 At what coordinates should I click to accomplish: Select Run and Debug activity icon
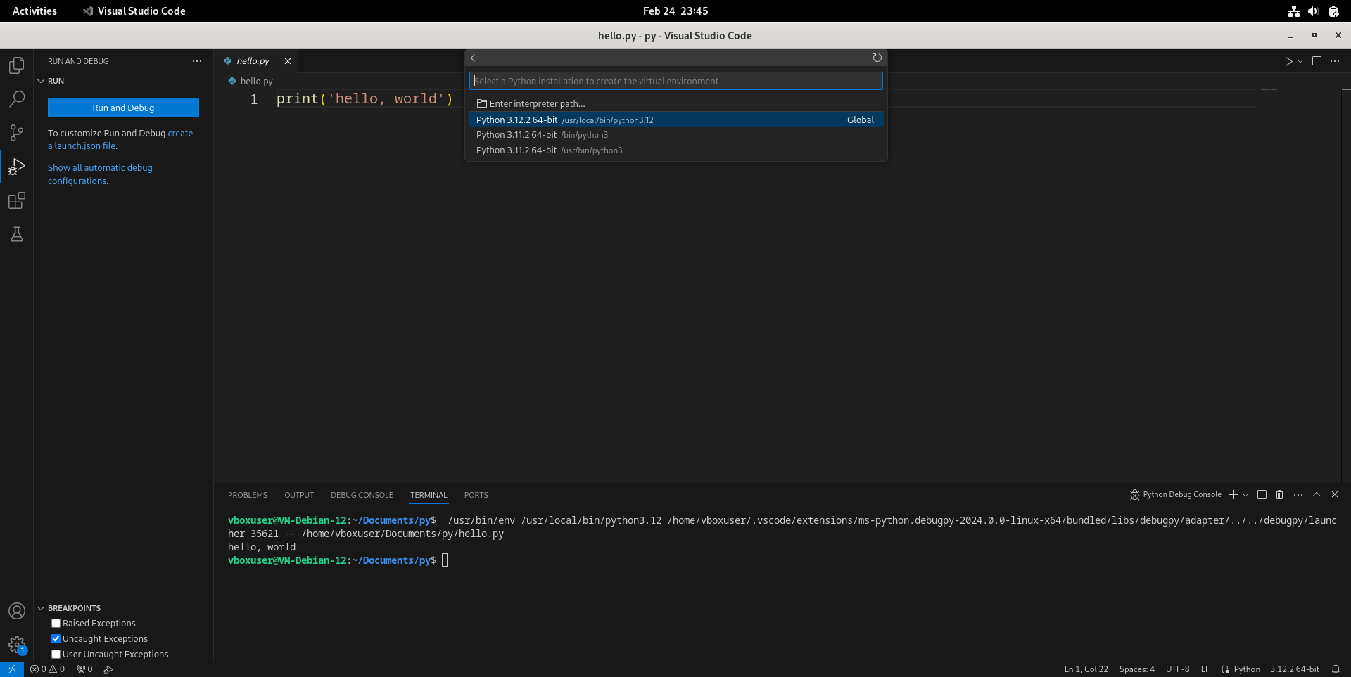[x=17, y=167]
